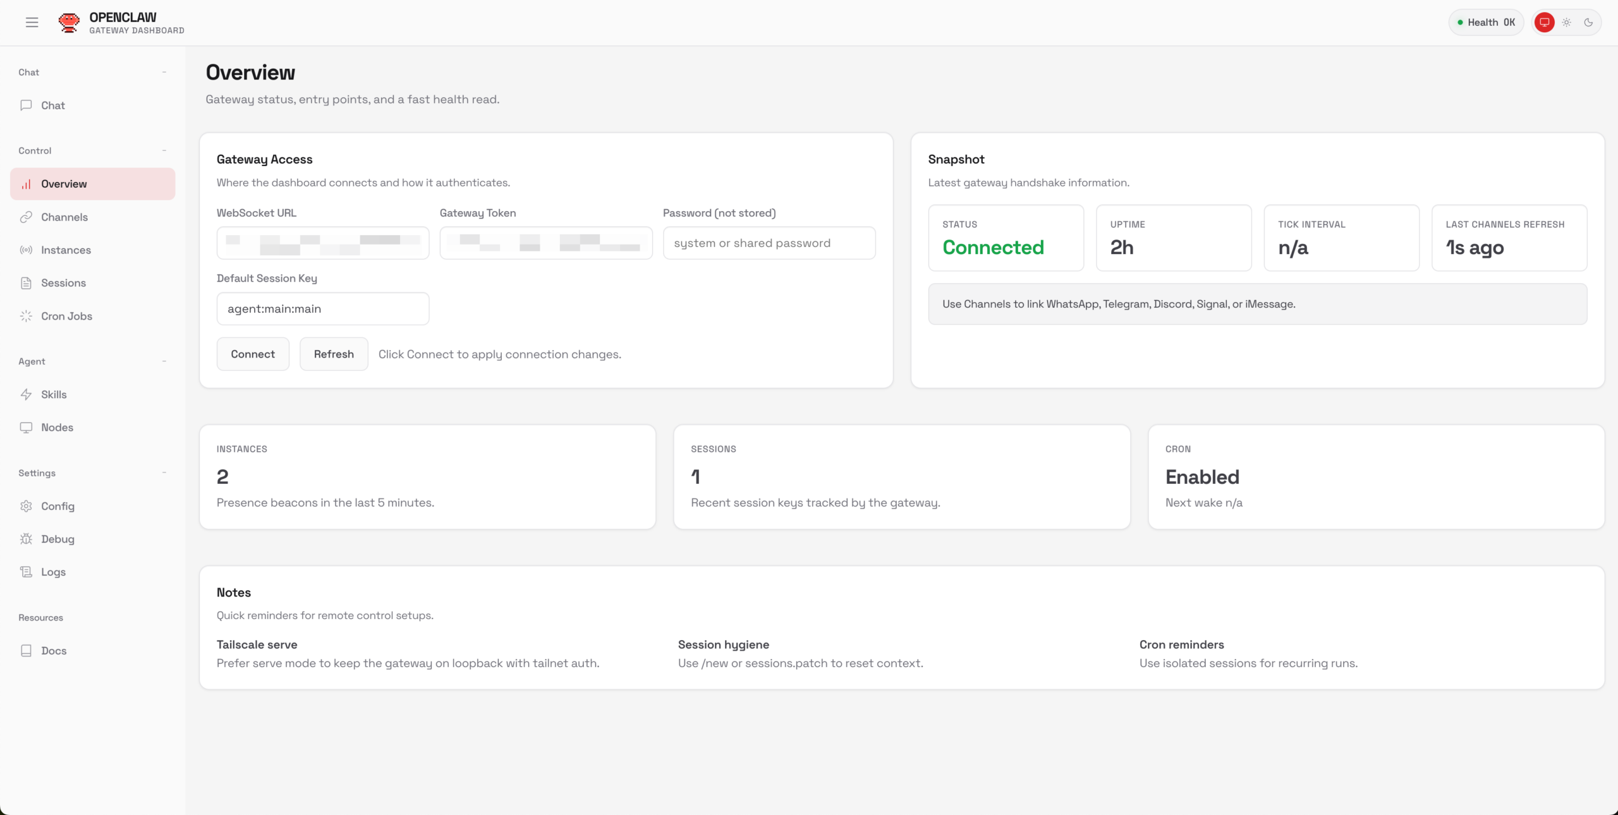
Task: Open Skills via lightning icon
Action: click(x=26, y=394)
